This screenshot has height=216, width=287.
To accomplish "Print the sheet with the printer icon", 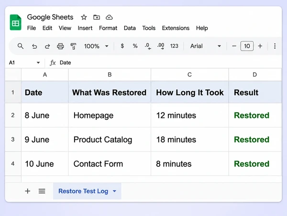I will pos(60,46).
